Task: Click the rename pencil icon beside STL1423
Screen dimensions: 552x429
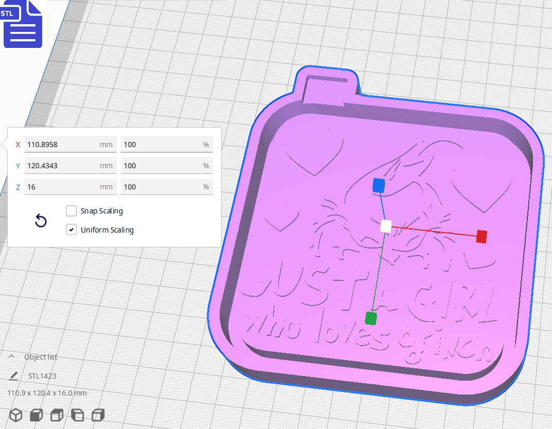Action: pyautogui.click(x=13, y=376)
